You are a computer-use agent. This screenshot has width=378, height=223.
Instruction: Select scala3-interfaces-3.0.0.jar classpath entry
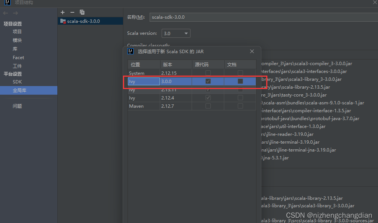(x=304, y=71)
